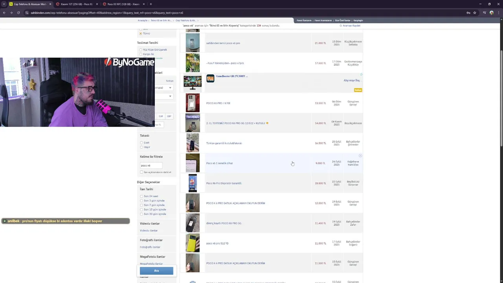Go back with the browser back arrow
The width and height of the screenshot is (503, 283).
pos(4,13)
